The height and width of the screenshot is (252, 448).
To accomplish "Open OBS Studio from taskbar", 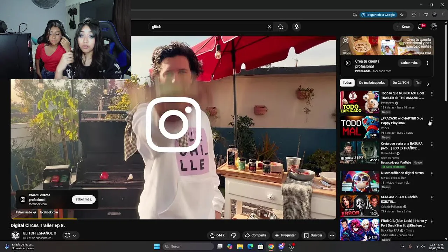I will 292,246.
